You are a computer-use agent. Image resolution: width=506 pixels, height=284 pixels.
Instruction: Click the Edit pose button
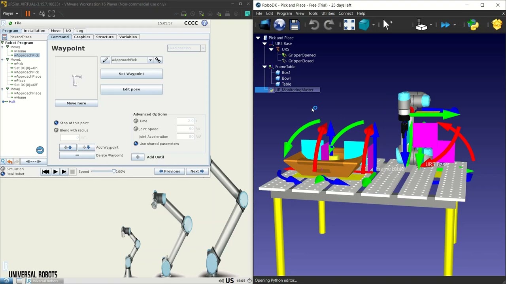tap(131, 89)
